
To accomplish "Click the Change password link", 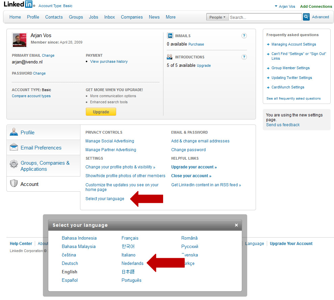I will 188,150.
